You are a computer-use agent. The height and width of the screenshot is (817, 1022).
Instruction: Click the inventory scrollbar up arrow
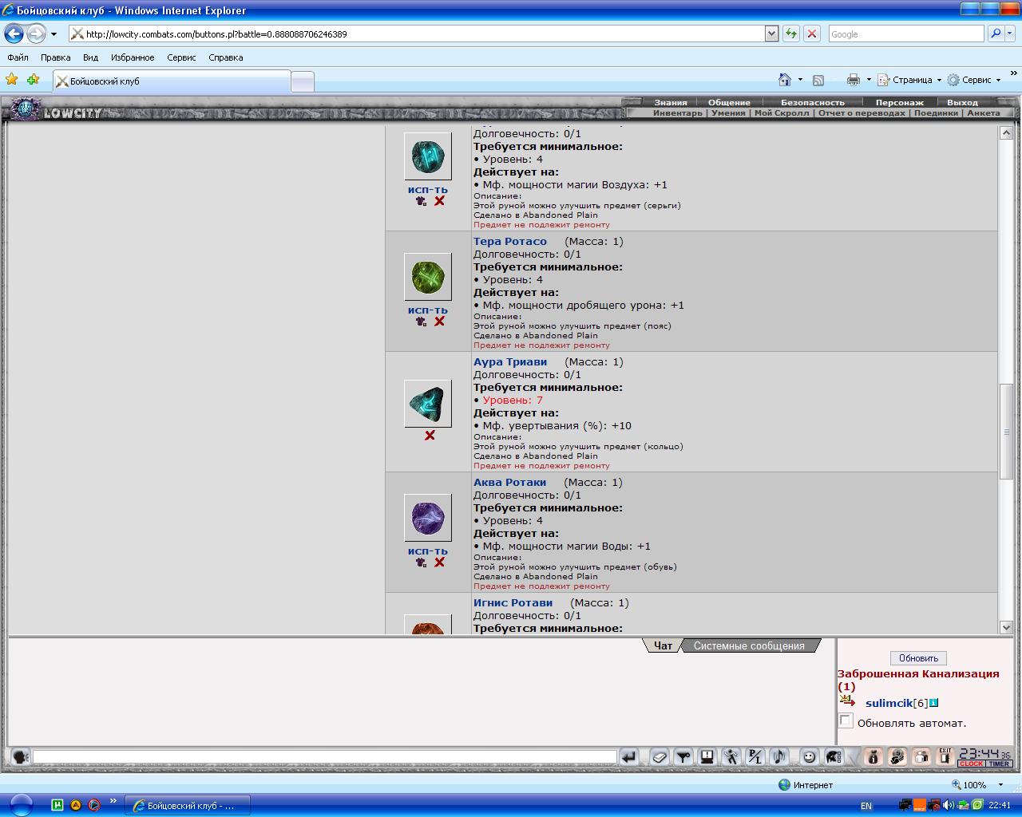[x=1006, y=132]
